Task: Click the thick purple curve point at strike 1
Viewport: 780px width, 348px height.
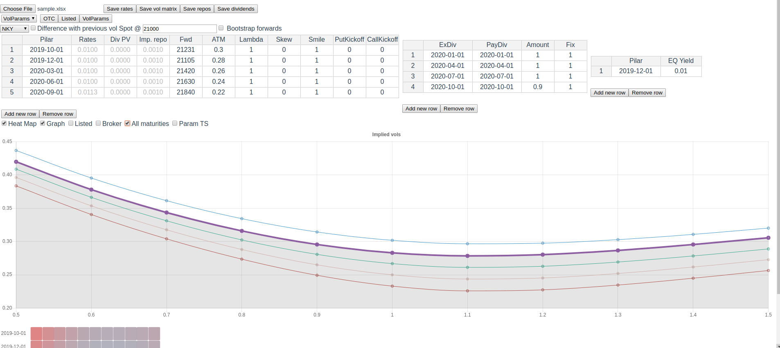Action: point(392,253)
